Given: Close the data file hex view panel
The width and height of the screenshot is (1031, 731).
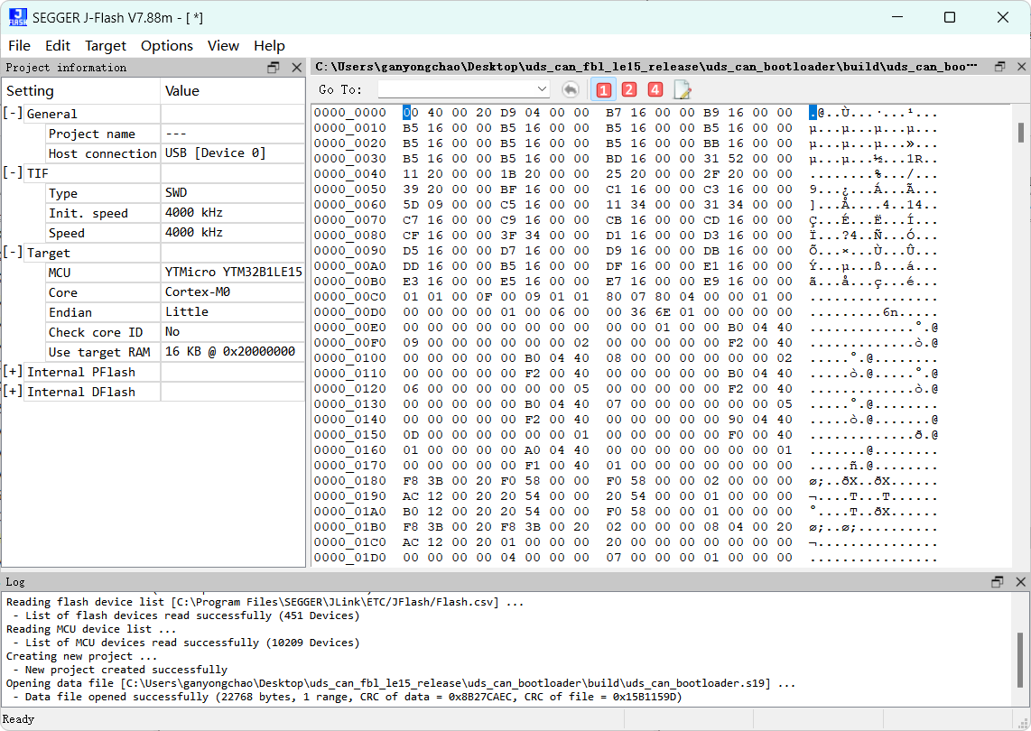Looking at the screenshot, I should tap(1021, 67).
